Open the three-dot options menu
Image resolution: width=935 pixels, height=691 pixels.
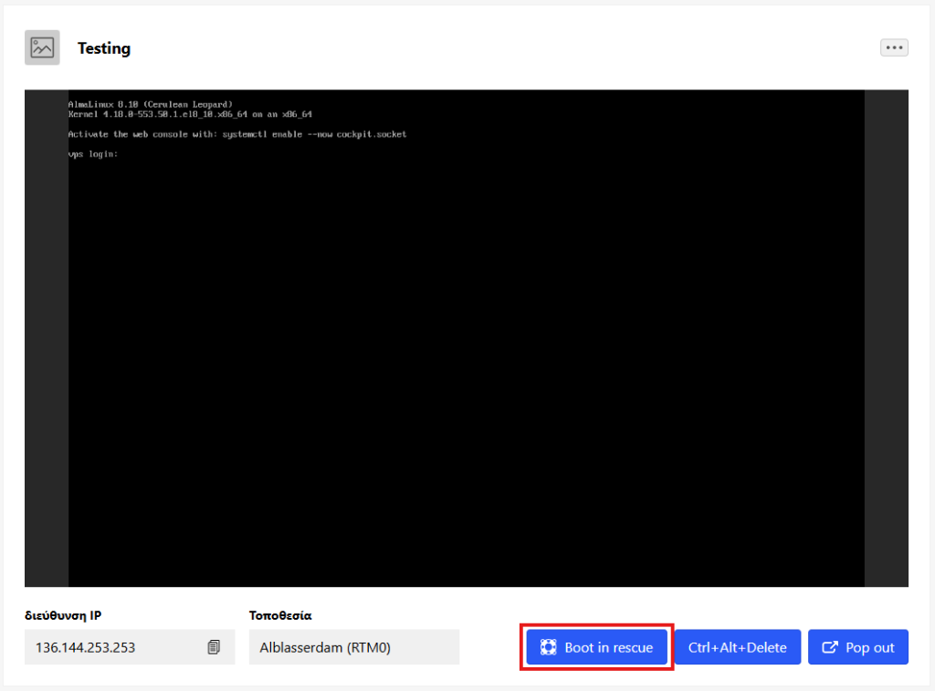click(894, 47)
